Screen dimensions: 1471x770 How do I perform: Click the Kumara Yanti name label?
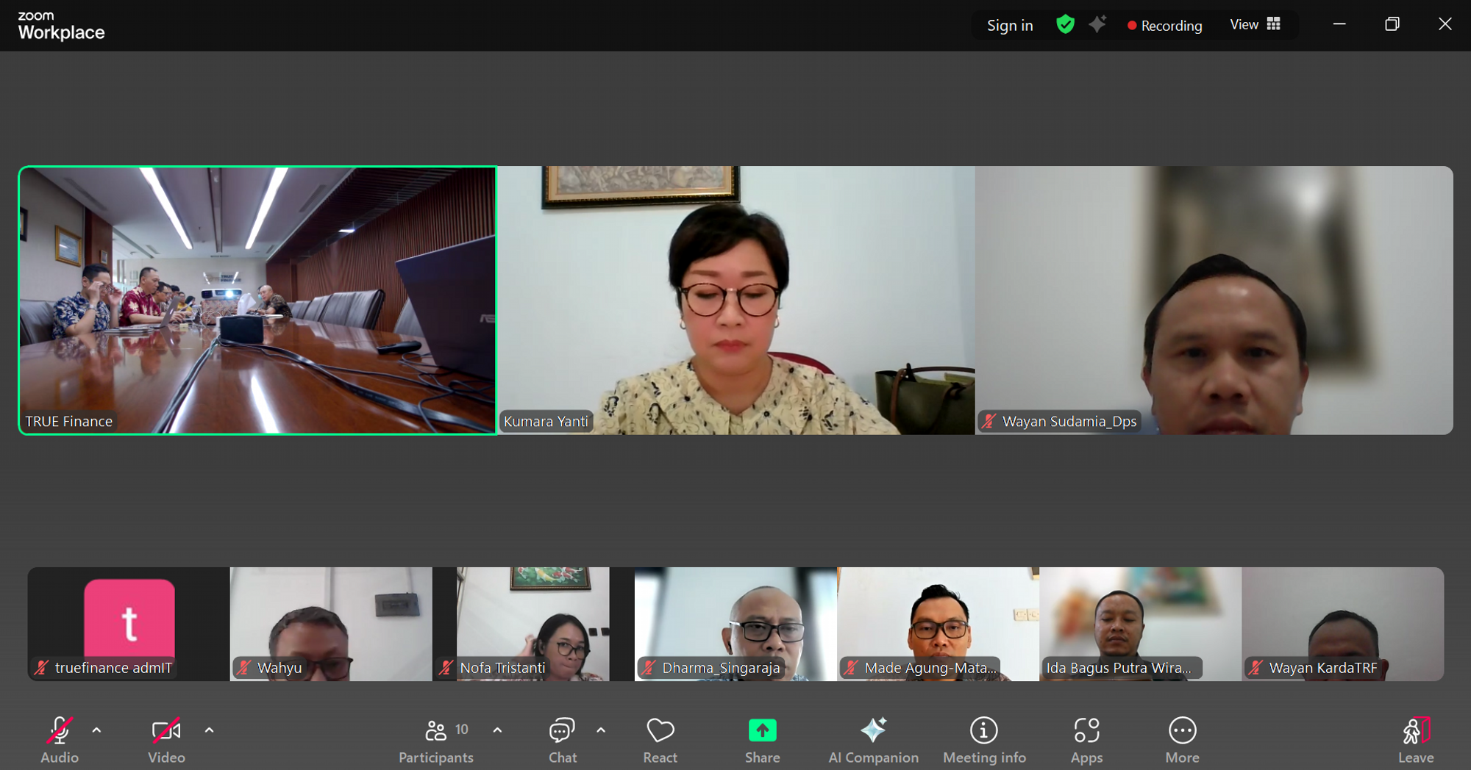point(546,421)
